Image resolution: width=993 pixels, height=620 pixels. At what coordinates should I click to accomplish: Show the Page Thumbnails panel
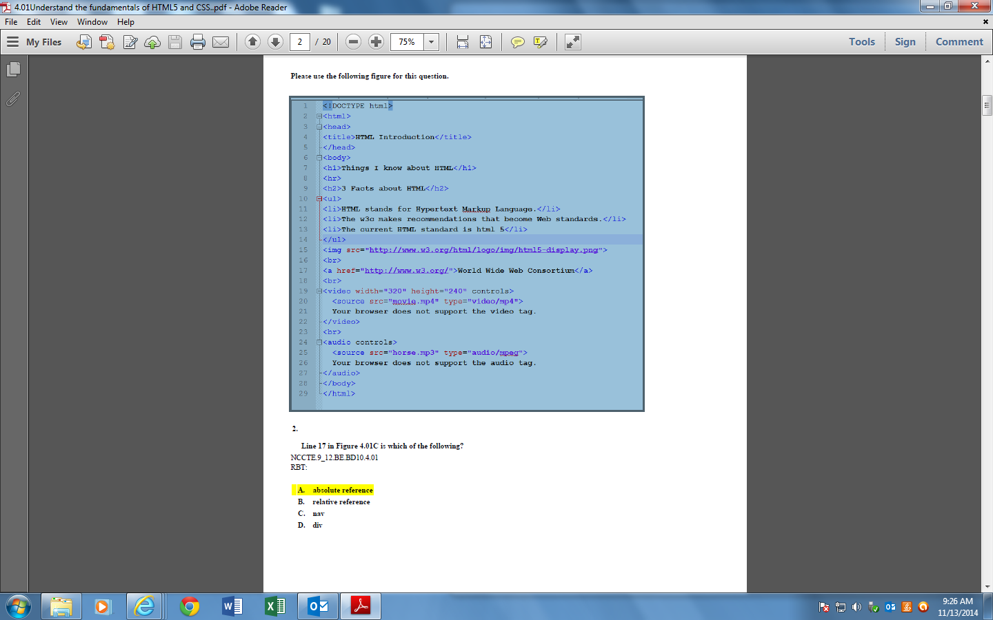(13, 70)
